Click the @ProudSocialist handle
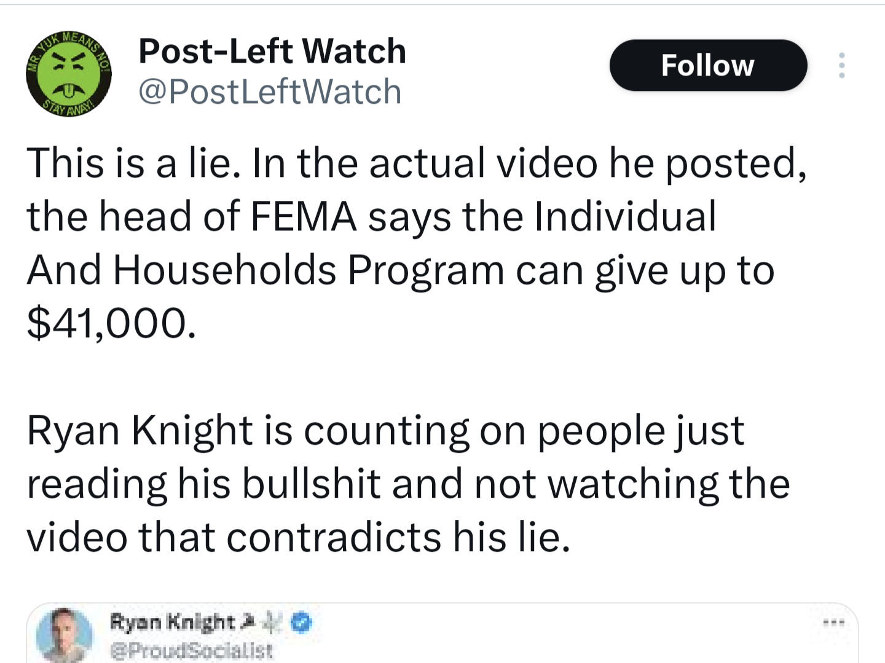The height and width of the screenshot is (663, 885). pos(191,650)
